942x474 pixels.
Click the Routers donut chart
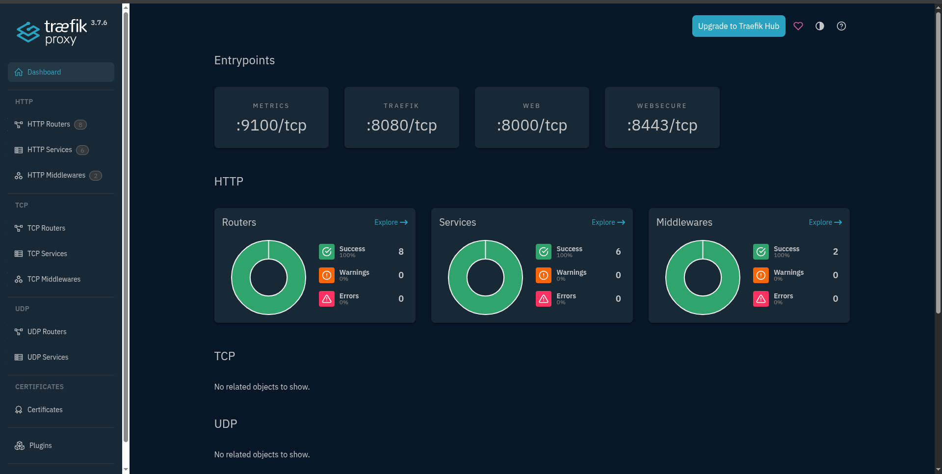[x=268, y=277]
